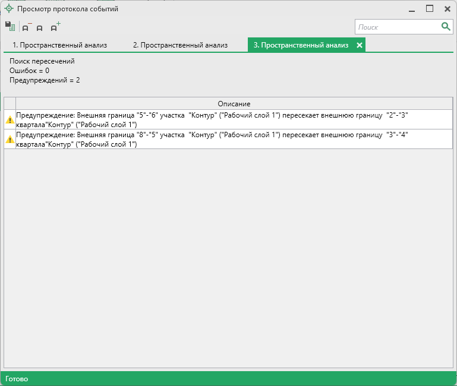Viewport: 457px width, 386px height.
Task: Close the third Пространственный анализ tab
Action: tap(360, 45)
